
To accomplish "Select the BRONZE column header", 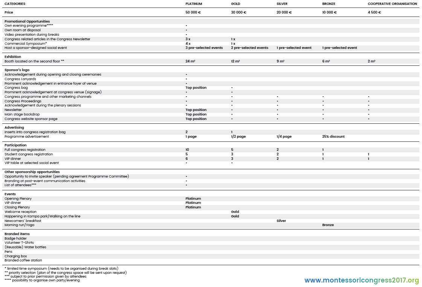I will pyautogui.click(x=329, y=4).
